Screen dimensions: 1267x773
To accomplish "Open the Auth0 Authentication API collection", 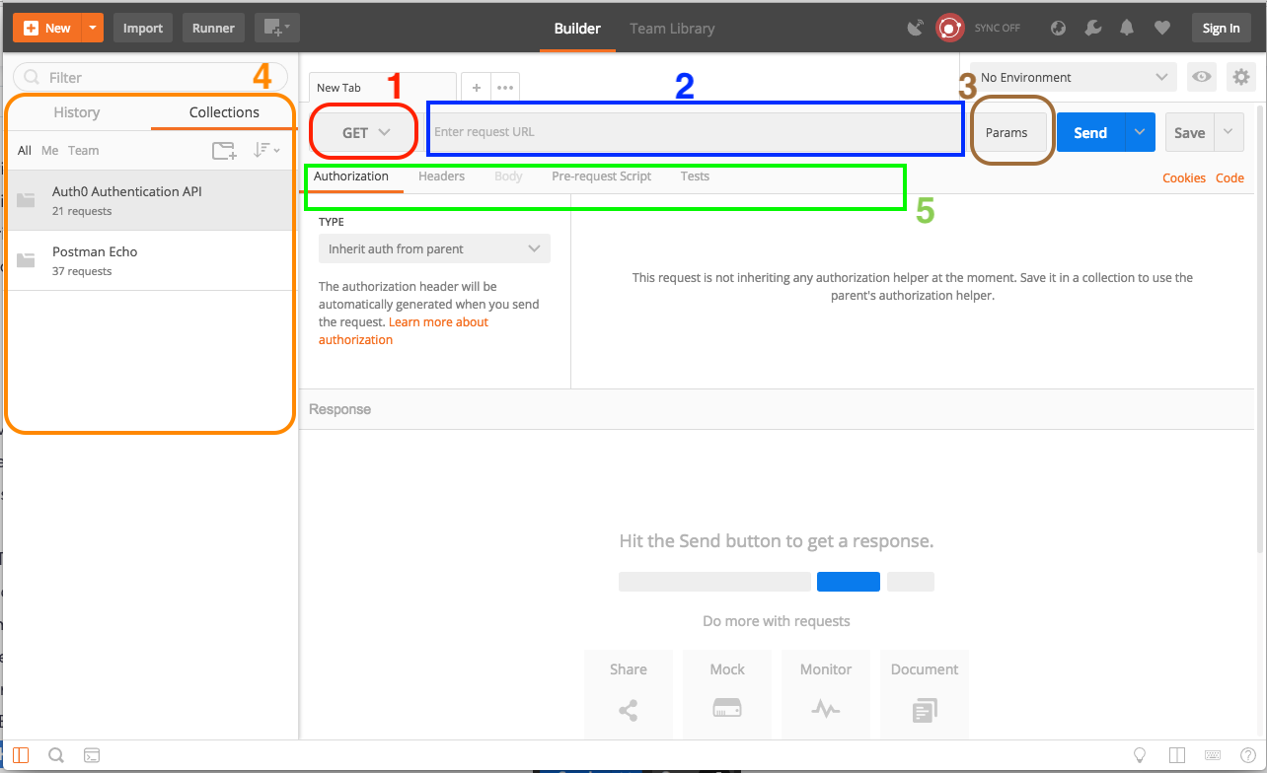I will (151, 200).
